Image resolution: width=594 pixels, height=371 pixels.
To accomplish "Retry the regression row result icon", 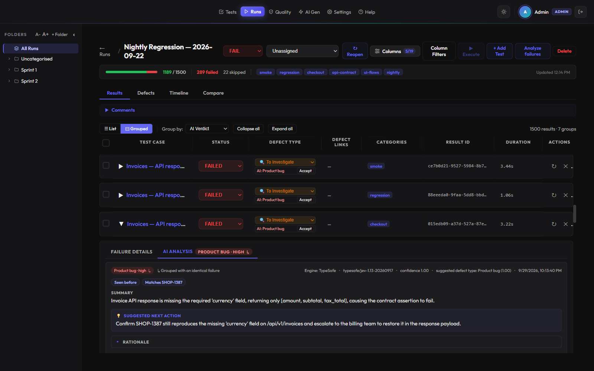I will [554, 195].
